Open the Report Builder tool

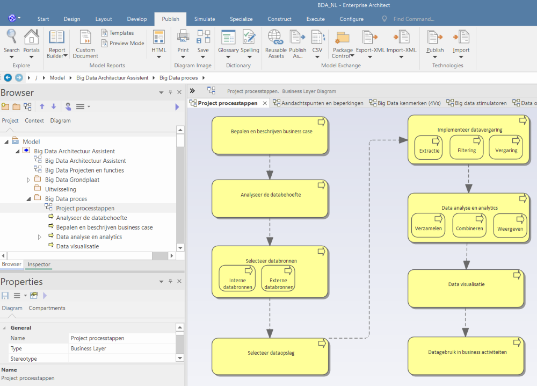click(x=56, y=43)
